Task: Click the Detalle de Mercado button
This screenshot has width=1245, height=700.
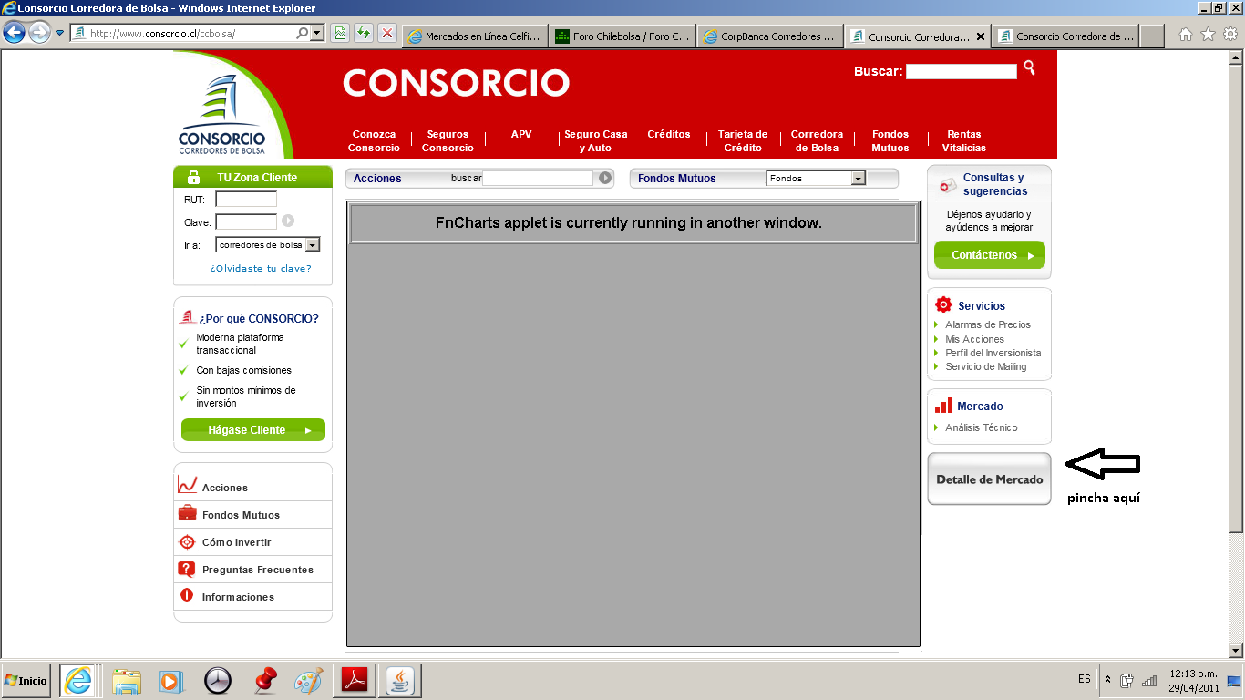Action: [x=990, y=479]
